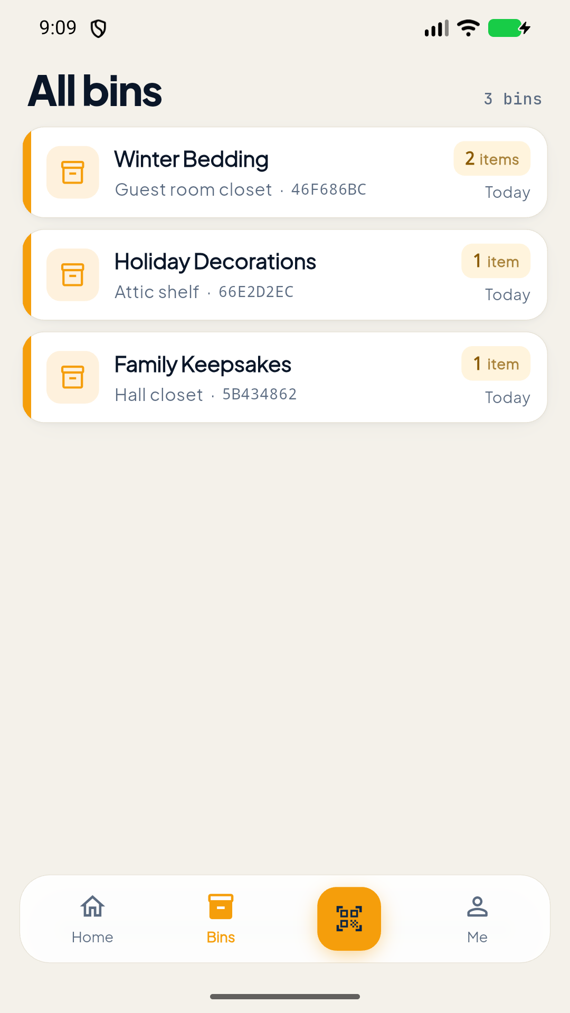570x1013 pixels.
Task: Tap the Family Keepsakes box icon
Action: tap(73, 377)
